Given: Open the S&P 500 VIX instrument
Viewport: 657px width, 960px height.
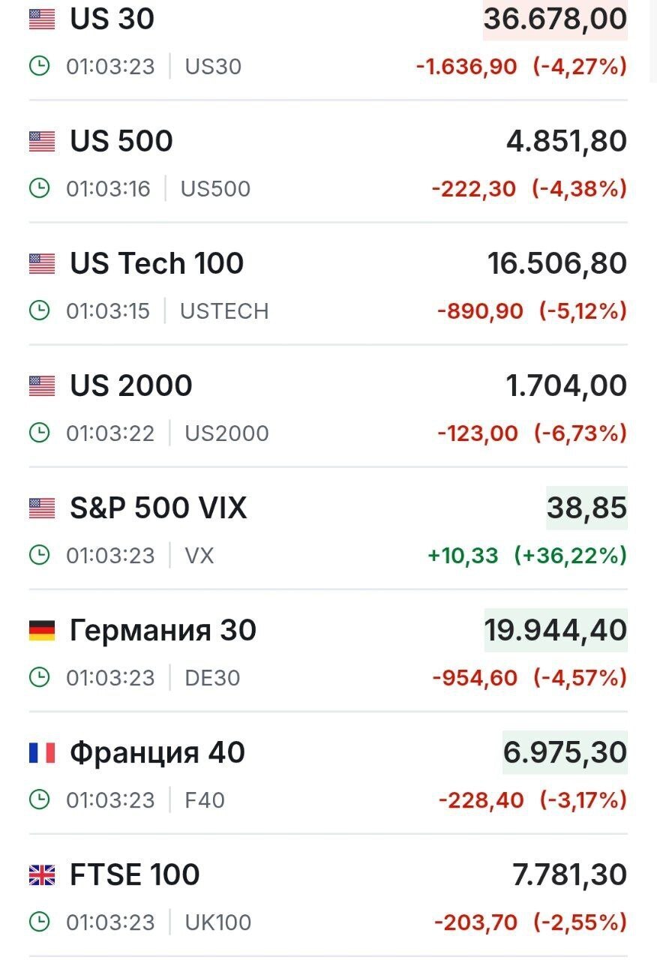Looking at the screenshot, I should click(158, 508).
